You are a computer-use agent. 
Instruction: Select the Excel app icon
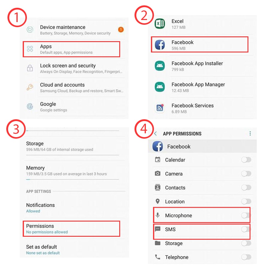pos(160,24)
